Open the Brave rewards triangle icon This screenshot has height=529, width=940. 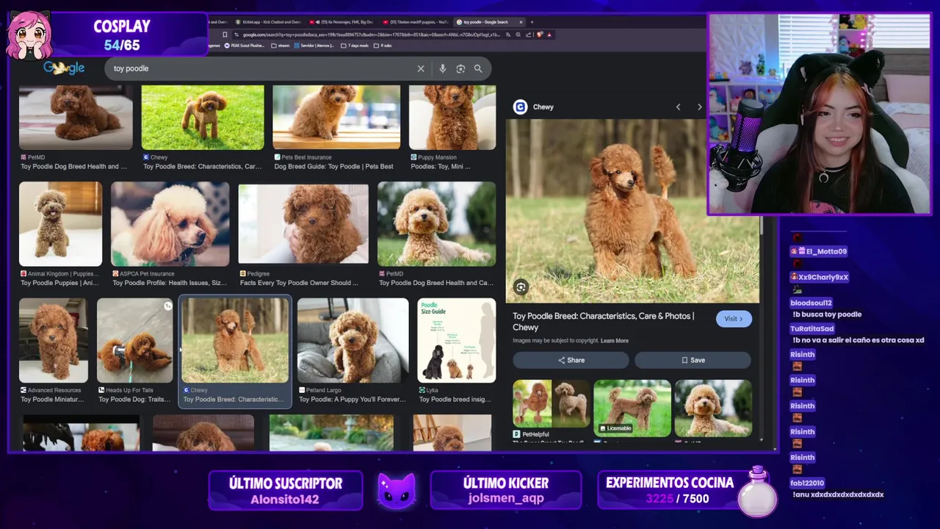click(x=549, y=35)
